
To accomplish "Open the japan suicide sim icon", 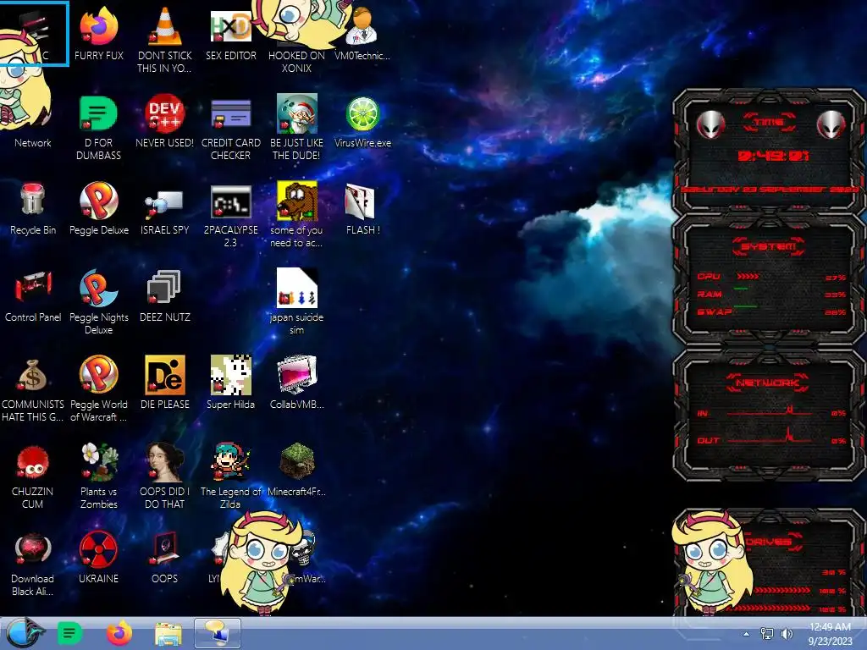I will 296,302.
